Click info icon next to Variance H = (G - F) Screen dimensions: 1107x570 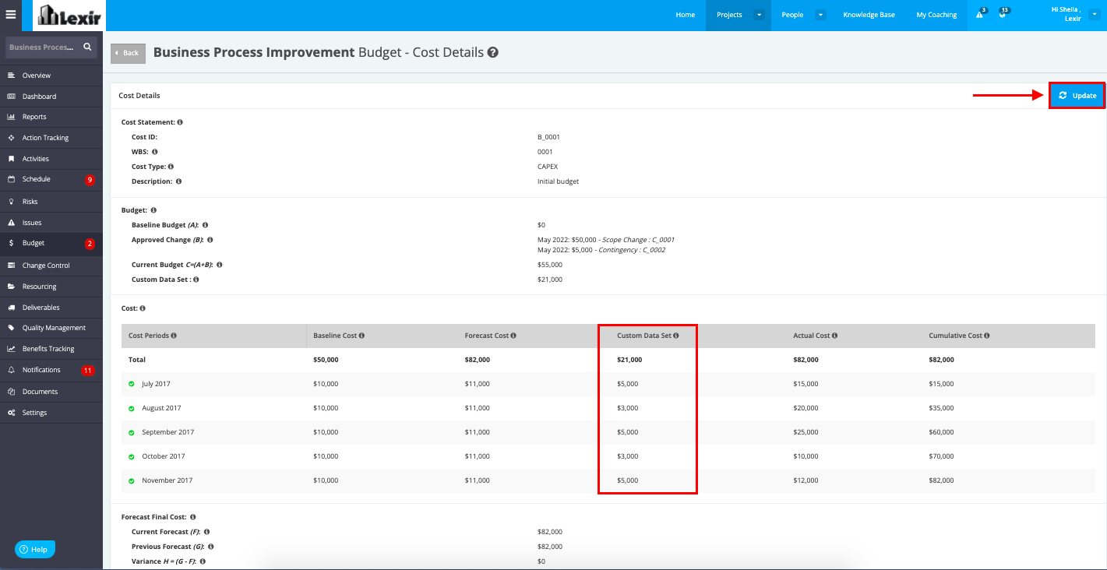coord(202,561)
